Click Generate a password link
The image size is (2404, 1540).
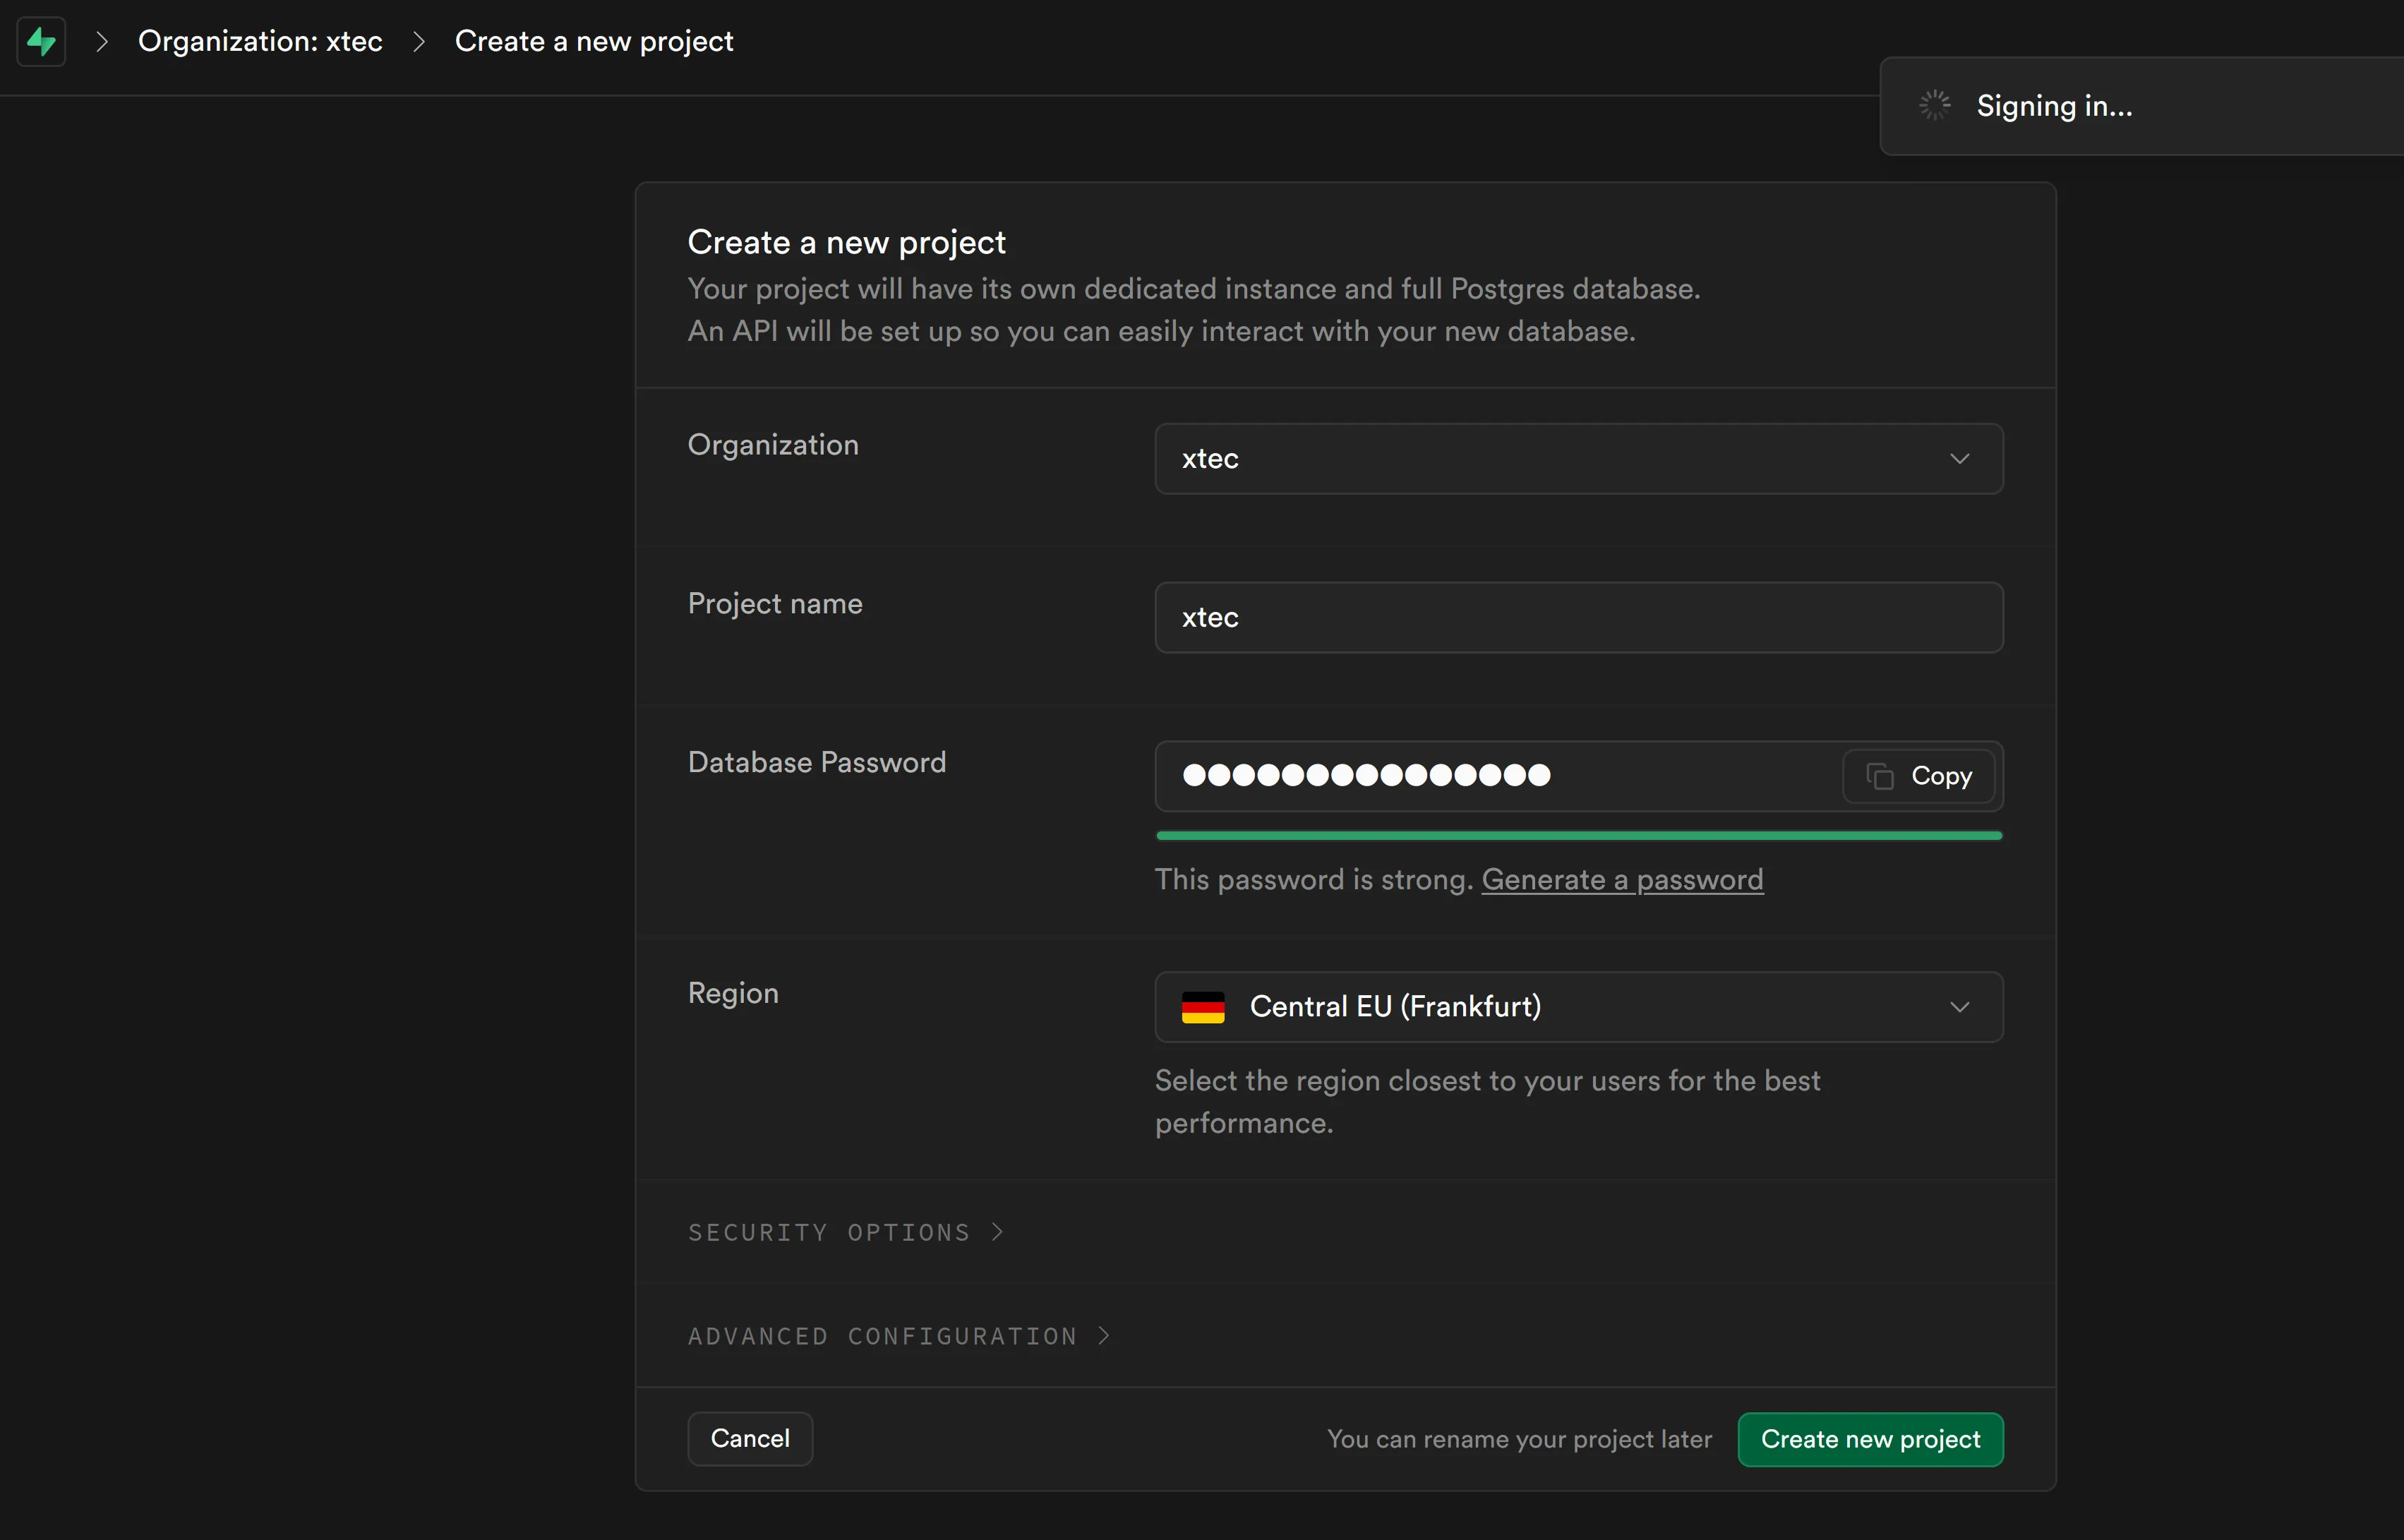1621,880
